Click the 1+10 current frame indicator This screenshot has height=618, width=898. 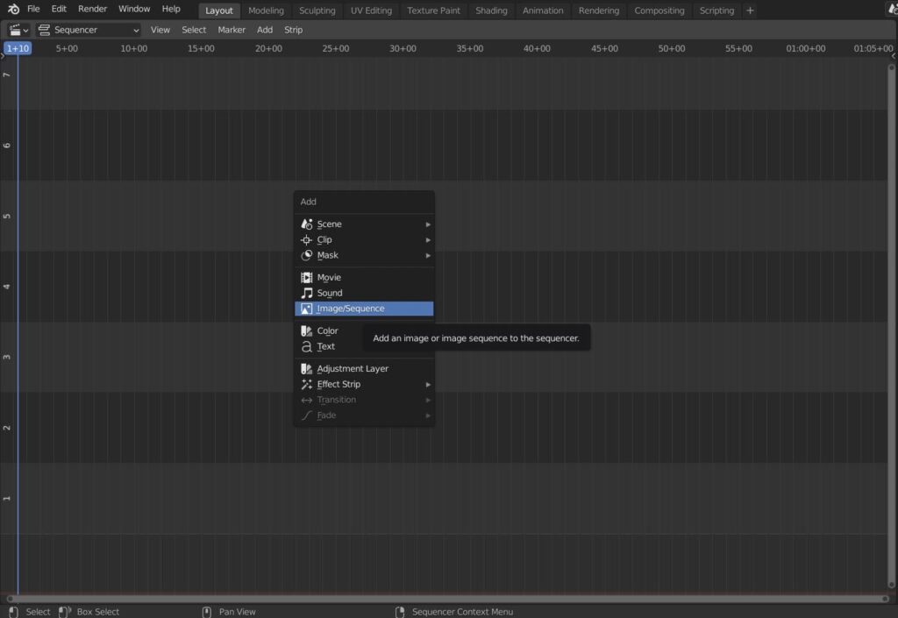(x=18, y=48)
